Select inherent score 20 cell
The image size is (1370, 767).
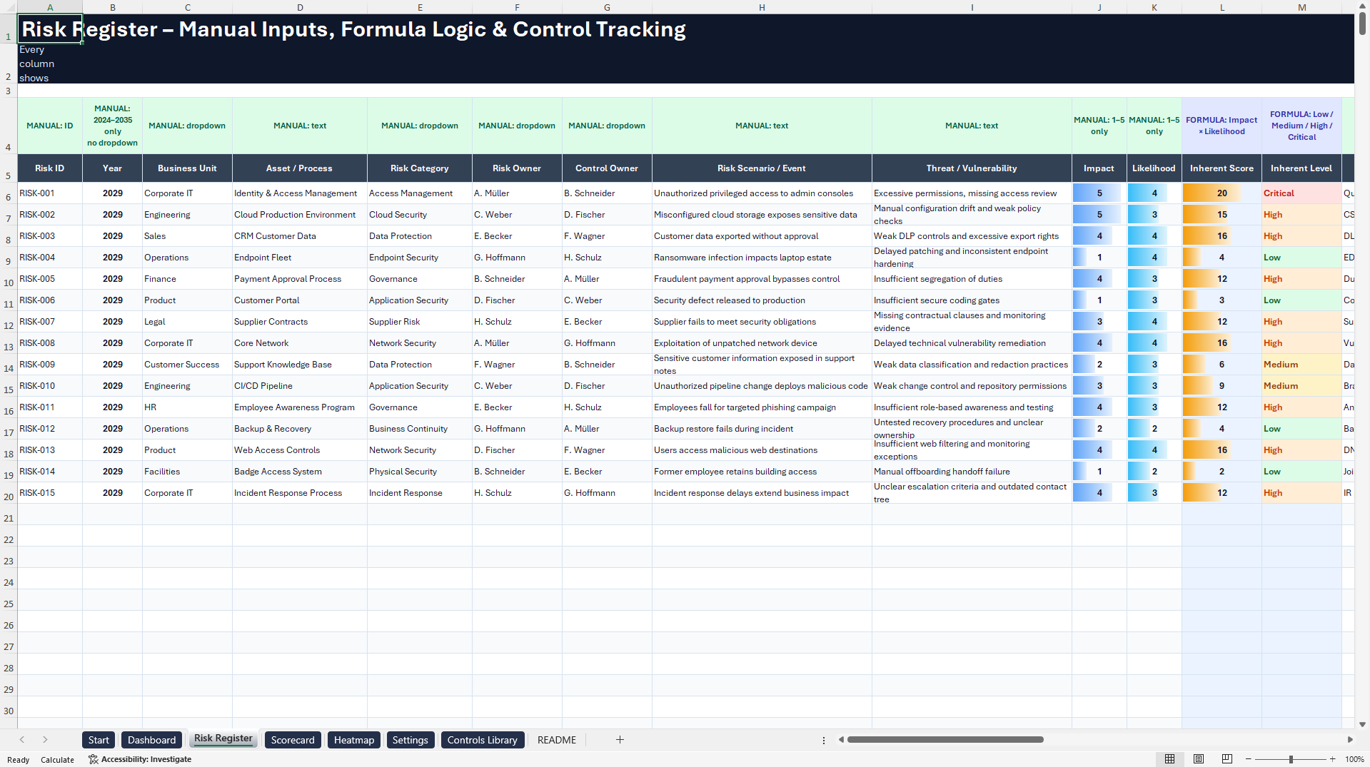pos(1222,193)
